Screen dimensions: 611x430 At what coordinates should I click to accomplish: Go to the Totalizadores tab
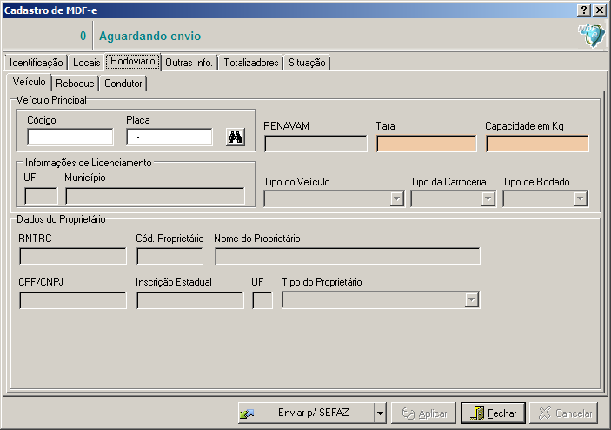click(x=250, y=63)
